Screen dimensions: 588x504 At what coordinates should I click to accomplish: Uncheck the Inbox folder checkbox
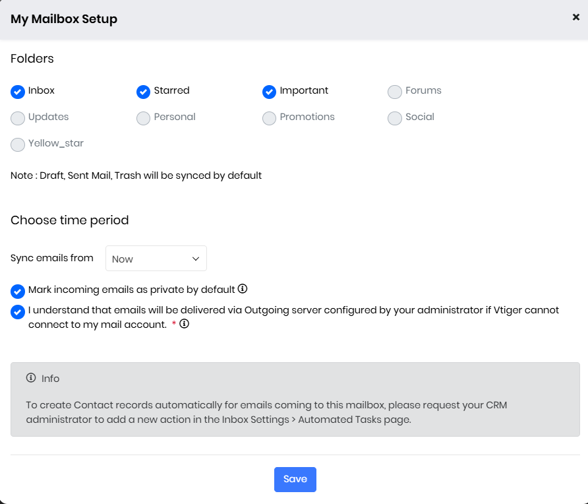coord(18,92)
